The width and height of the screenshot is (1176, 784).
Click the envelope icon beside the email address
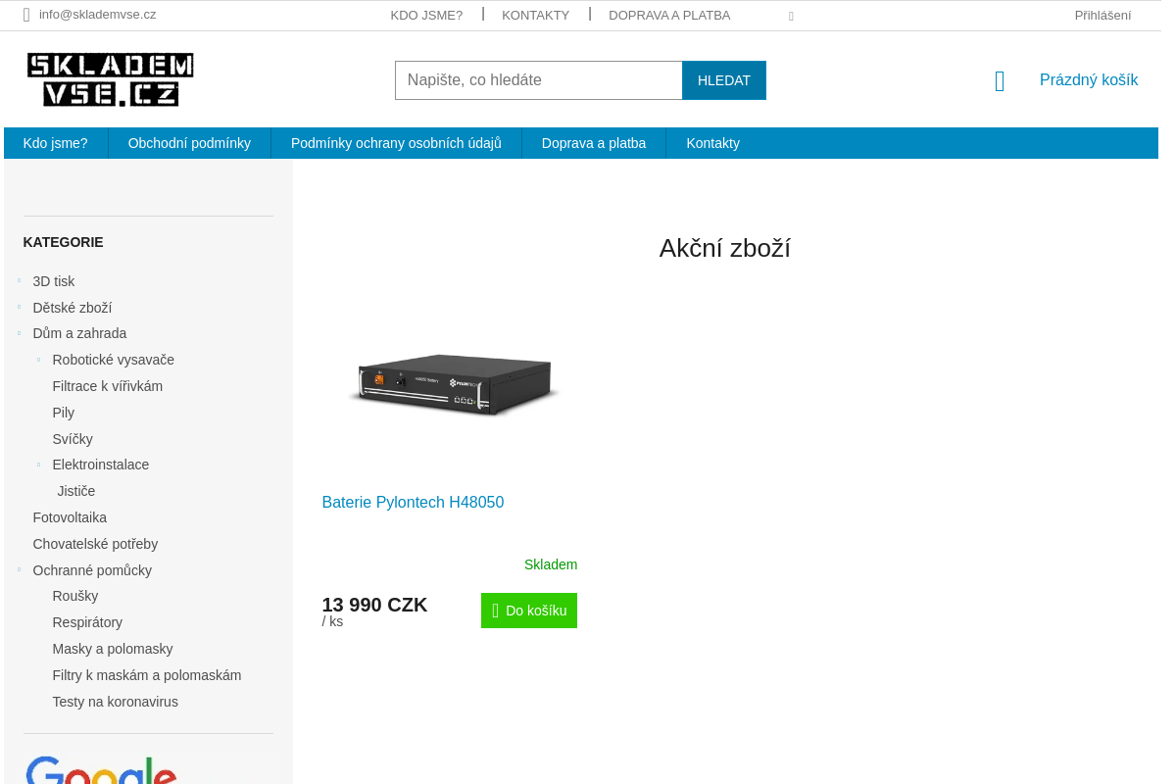coord(26,15)
